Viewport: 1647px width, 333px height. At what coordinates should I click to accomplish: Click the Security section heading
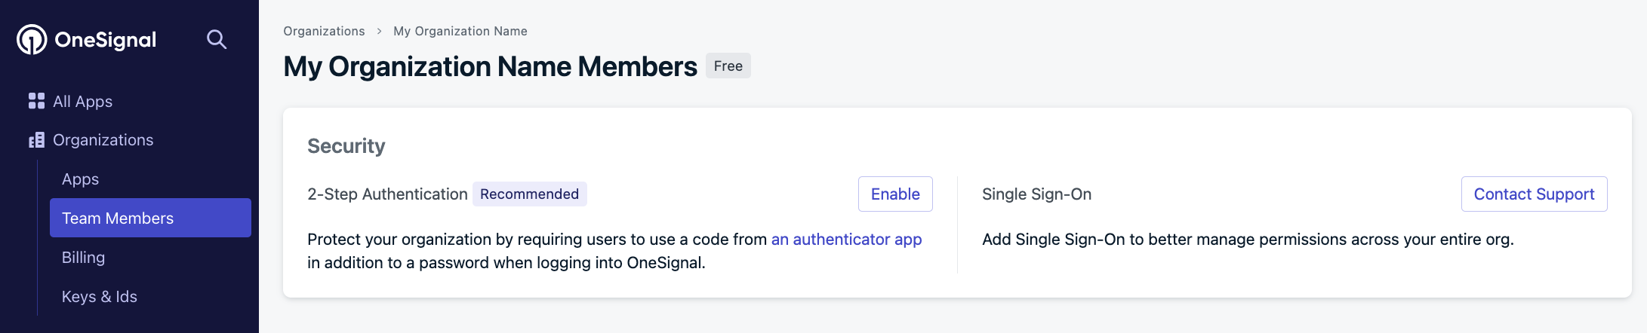pyautogui.click(x=346, y=145)
